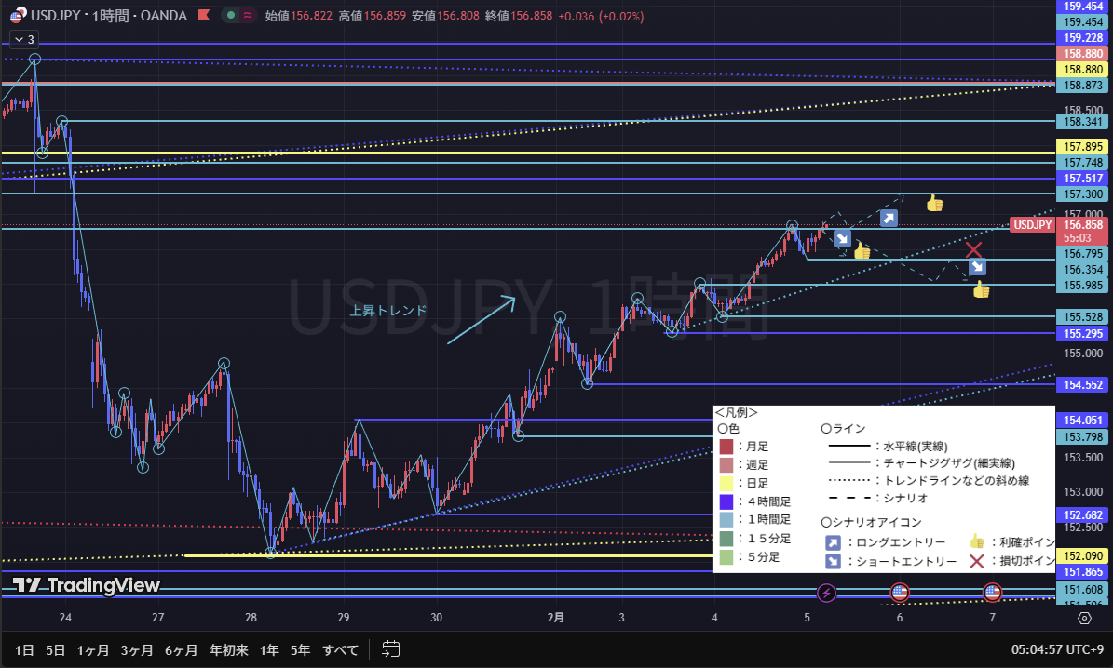Click the USDJPY flag symbol icon at top-left
This screenshot has height=668, width=1113.
(18, 15)
